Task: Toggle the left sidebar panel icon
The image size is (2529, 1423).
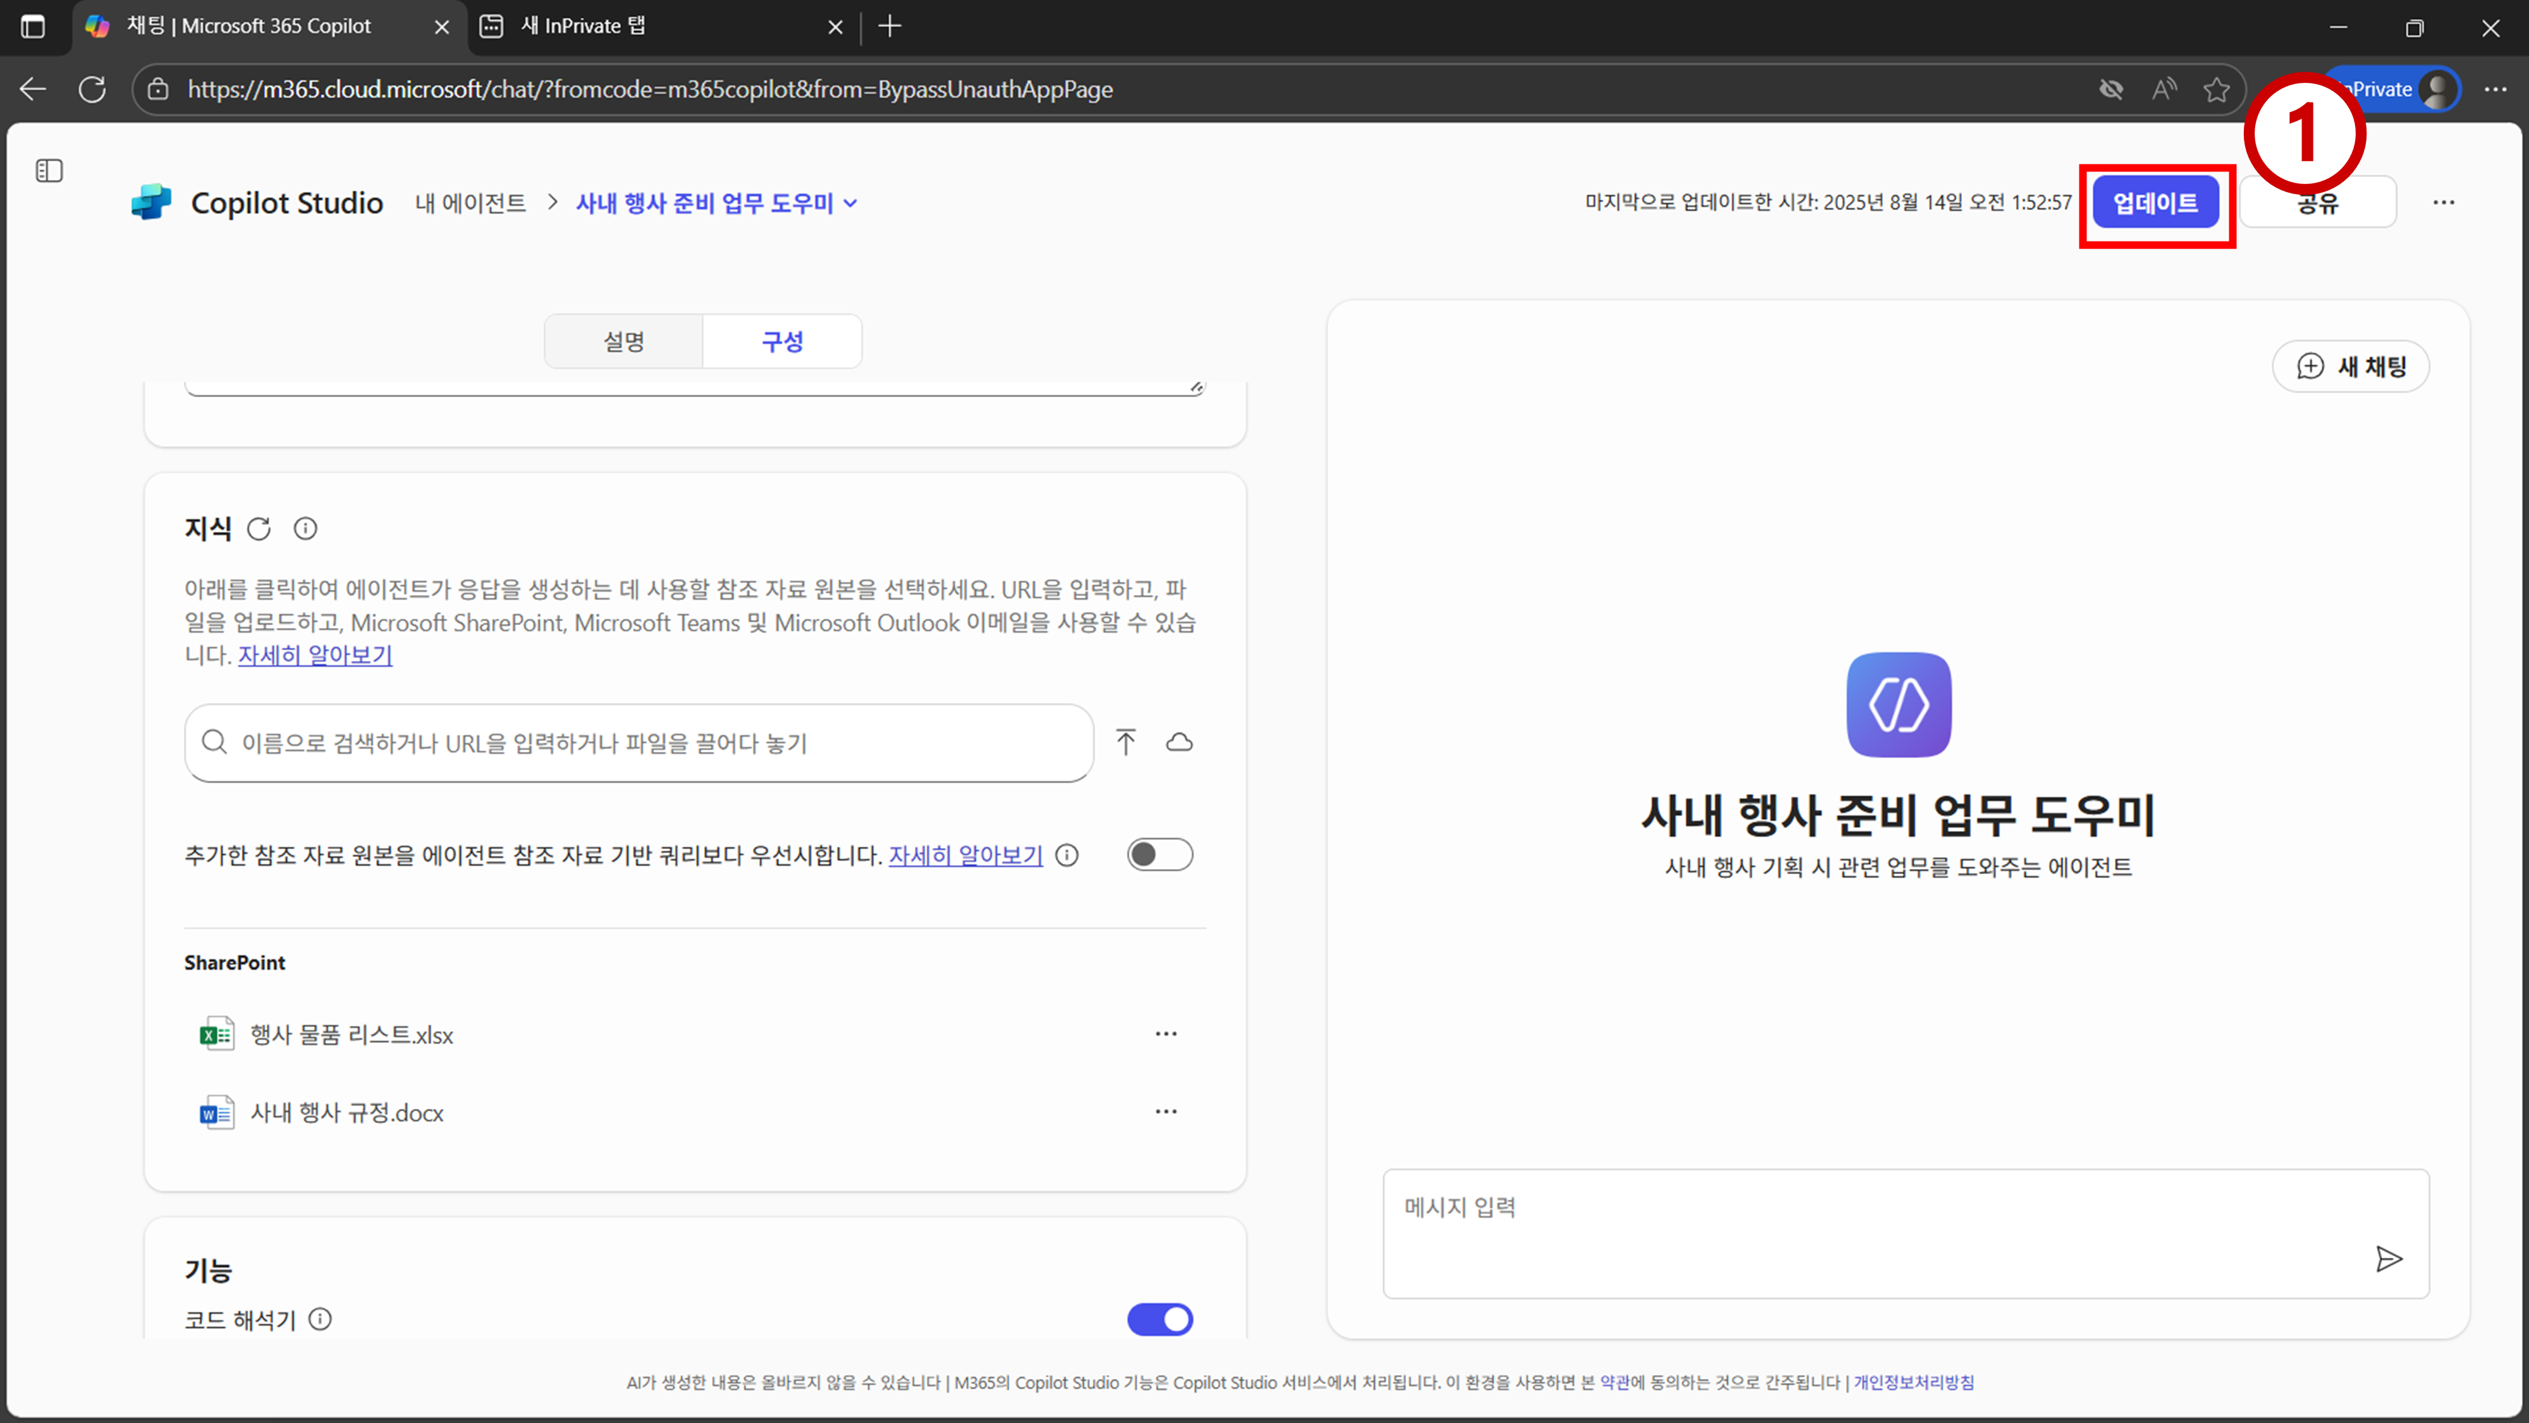Action: coord(49,171)
